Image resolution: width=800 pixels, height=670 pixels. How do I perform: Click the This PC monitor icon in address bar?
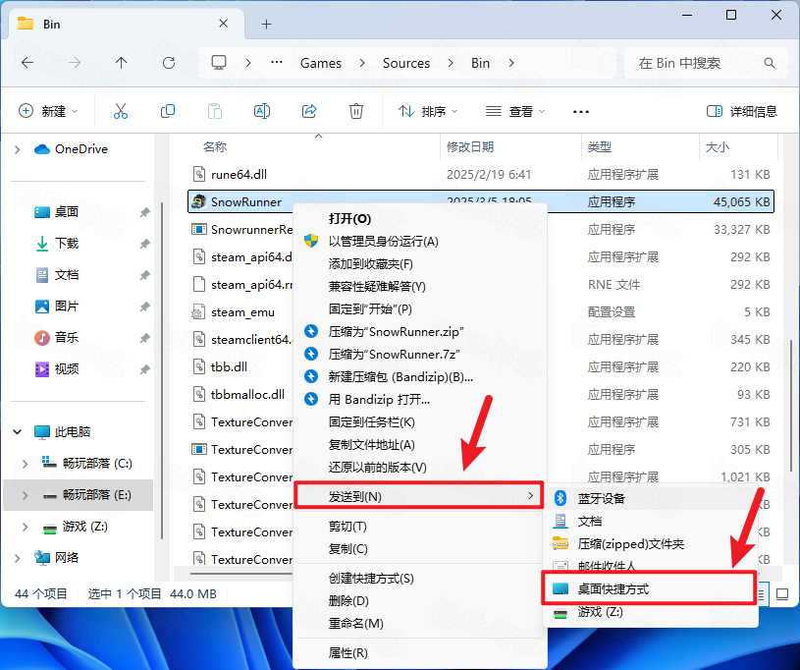[x=219, y=62]
